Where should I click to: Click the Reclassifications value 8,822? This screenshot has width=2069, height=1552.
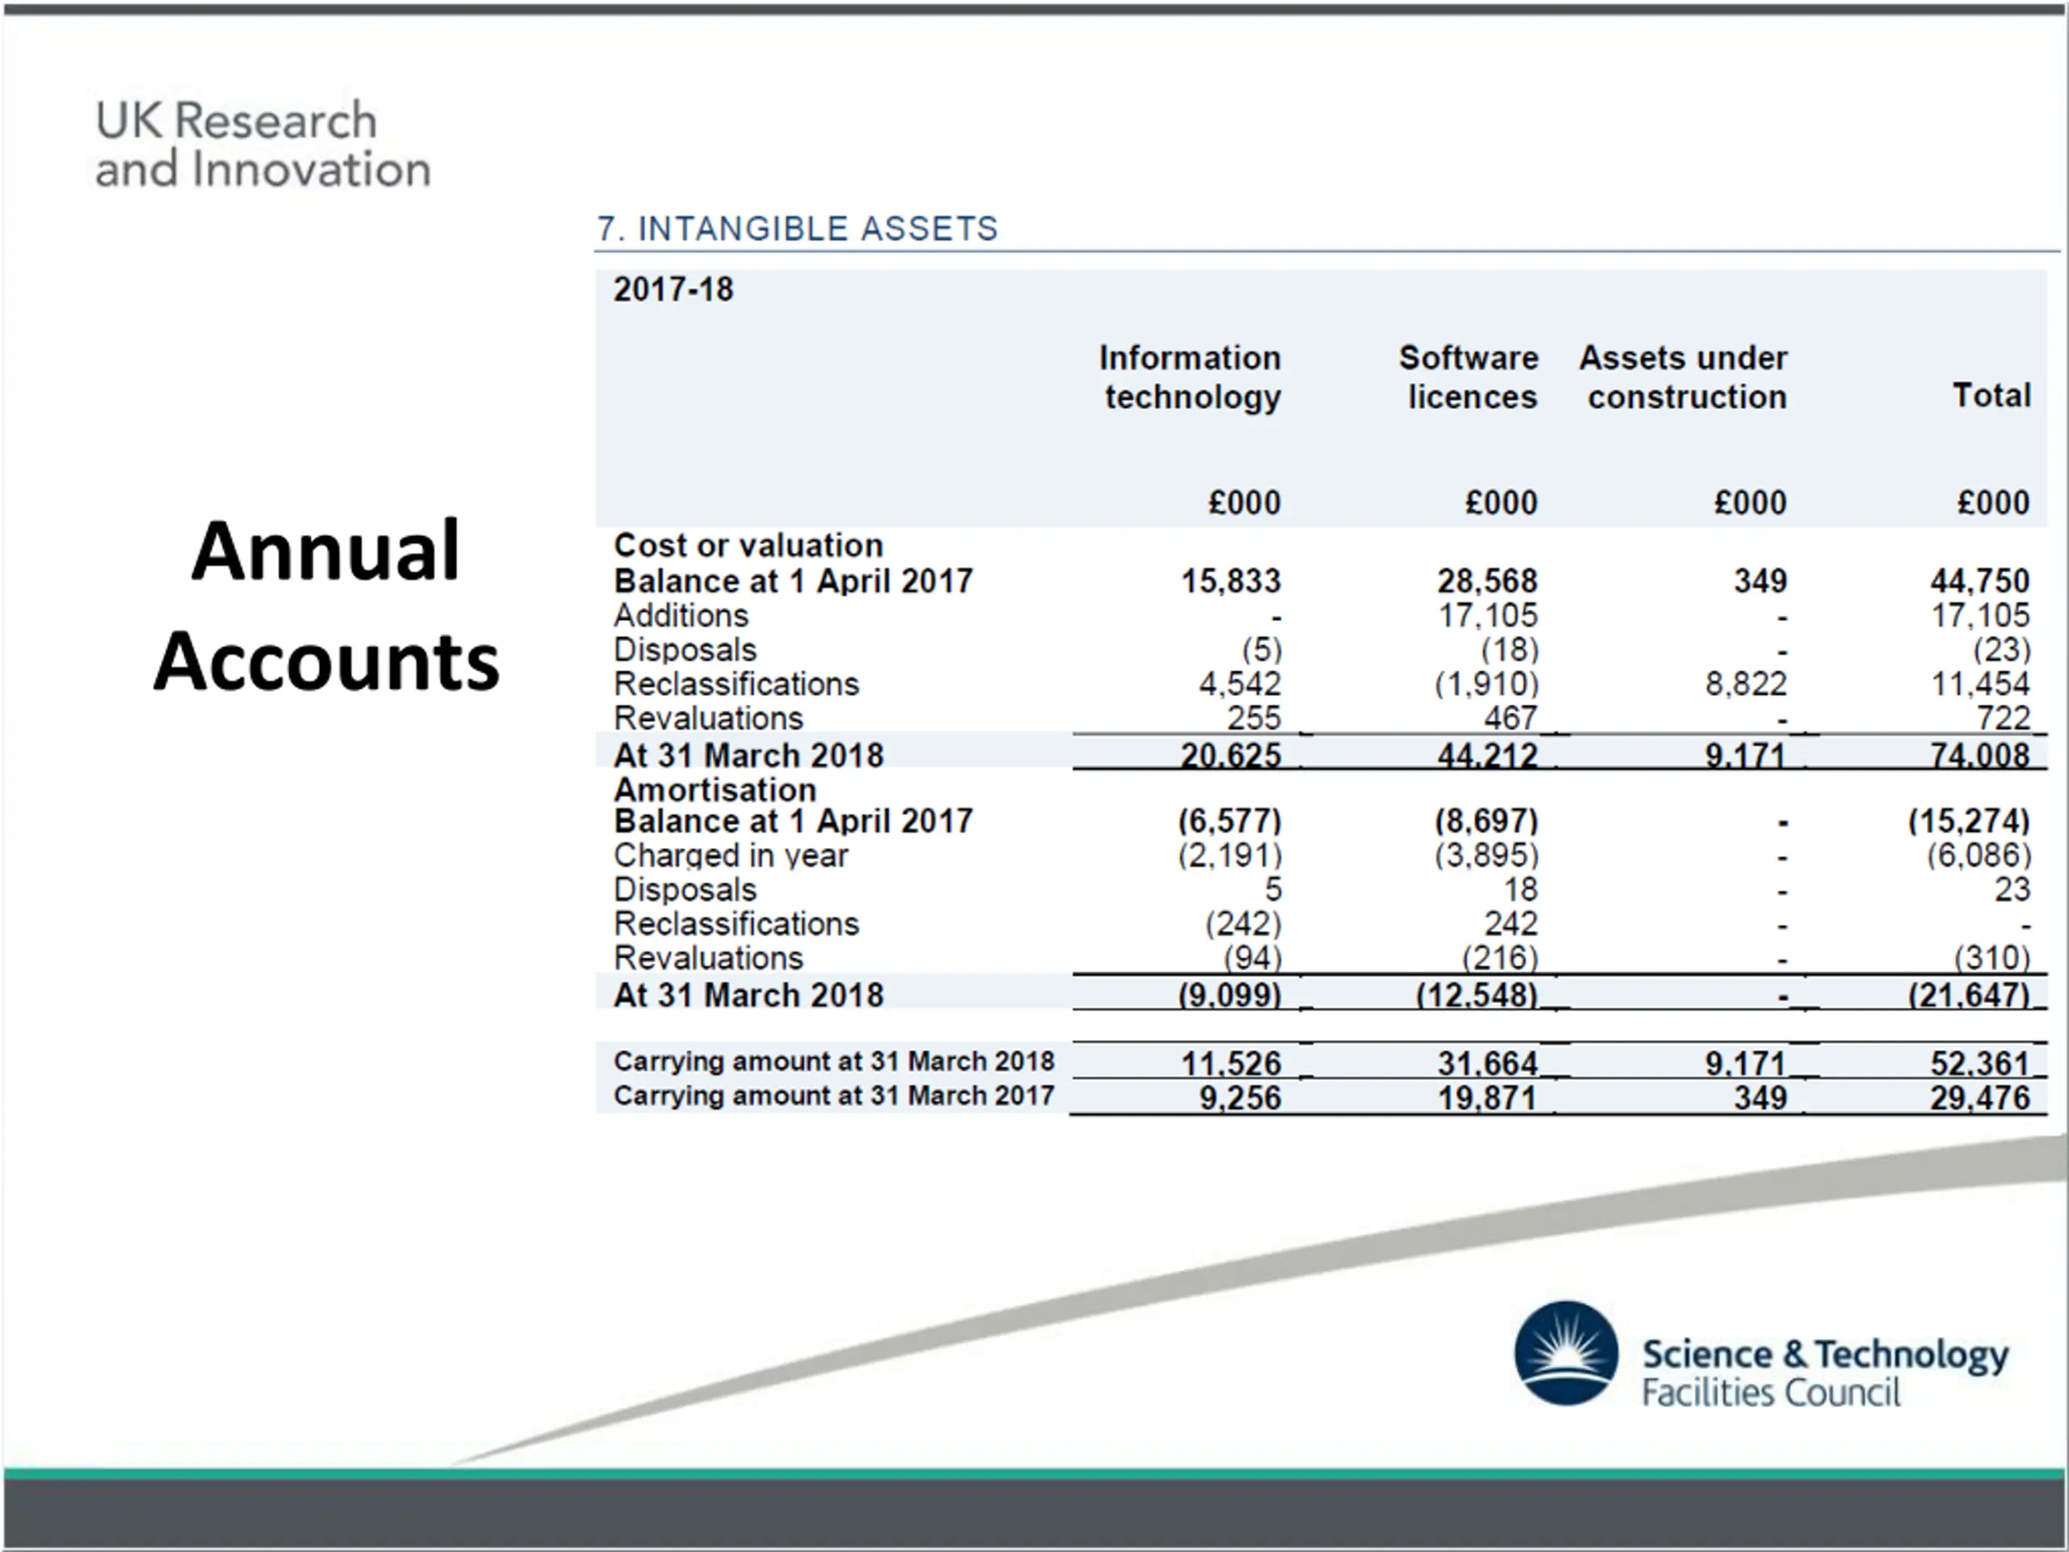click(1746, 684)
